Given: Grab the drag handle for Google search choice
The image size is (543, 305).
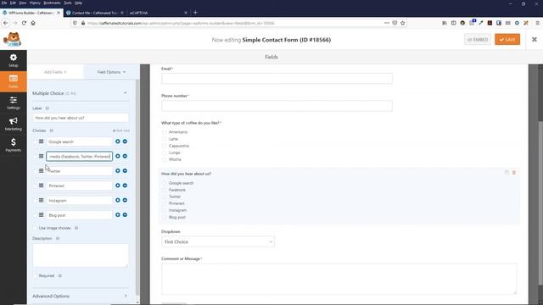Looking at the screenshot, I should click(x=42, y=141).
